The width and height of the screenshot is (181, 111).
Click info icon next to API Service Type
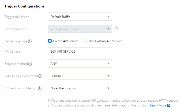click(x=30, y=41)
